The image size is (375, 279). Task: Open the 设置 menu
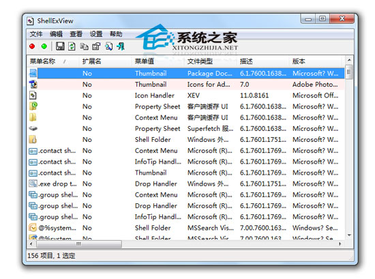tap(96, 34)
